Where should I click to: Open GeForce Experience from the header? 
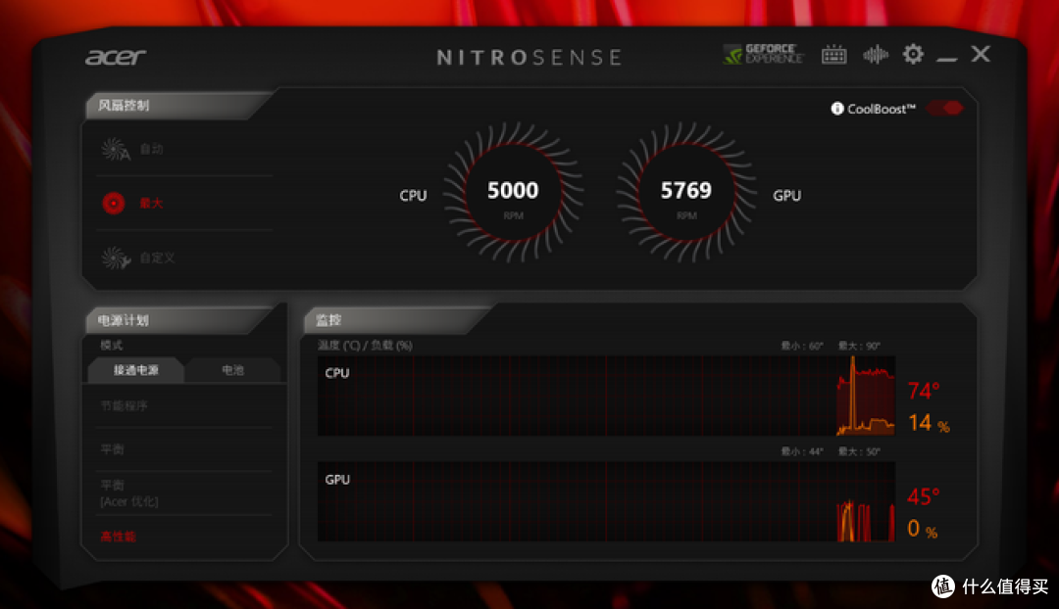(x=763, y=54)
